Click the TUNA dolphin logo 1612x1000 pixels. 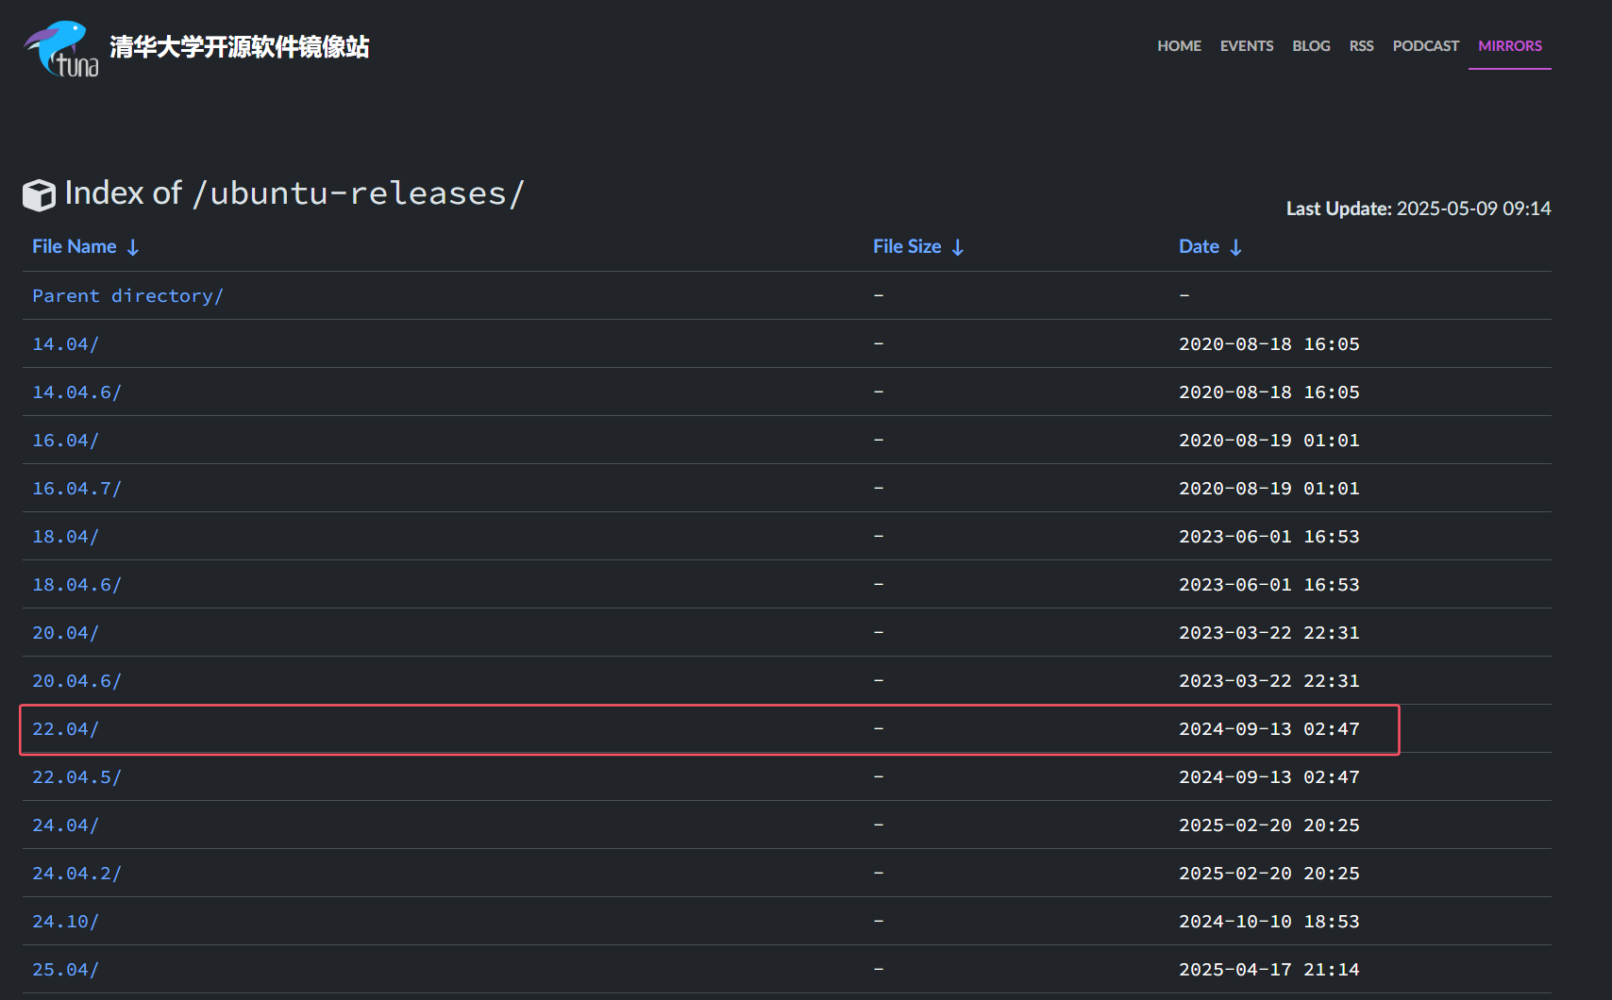click(x=59, y=46)
